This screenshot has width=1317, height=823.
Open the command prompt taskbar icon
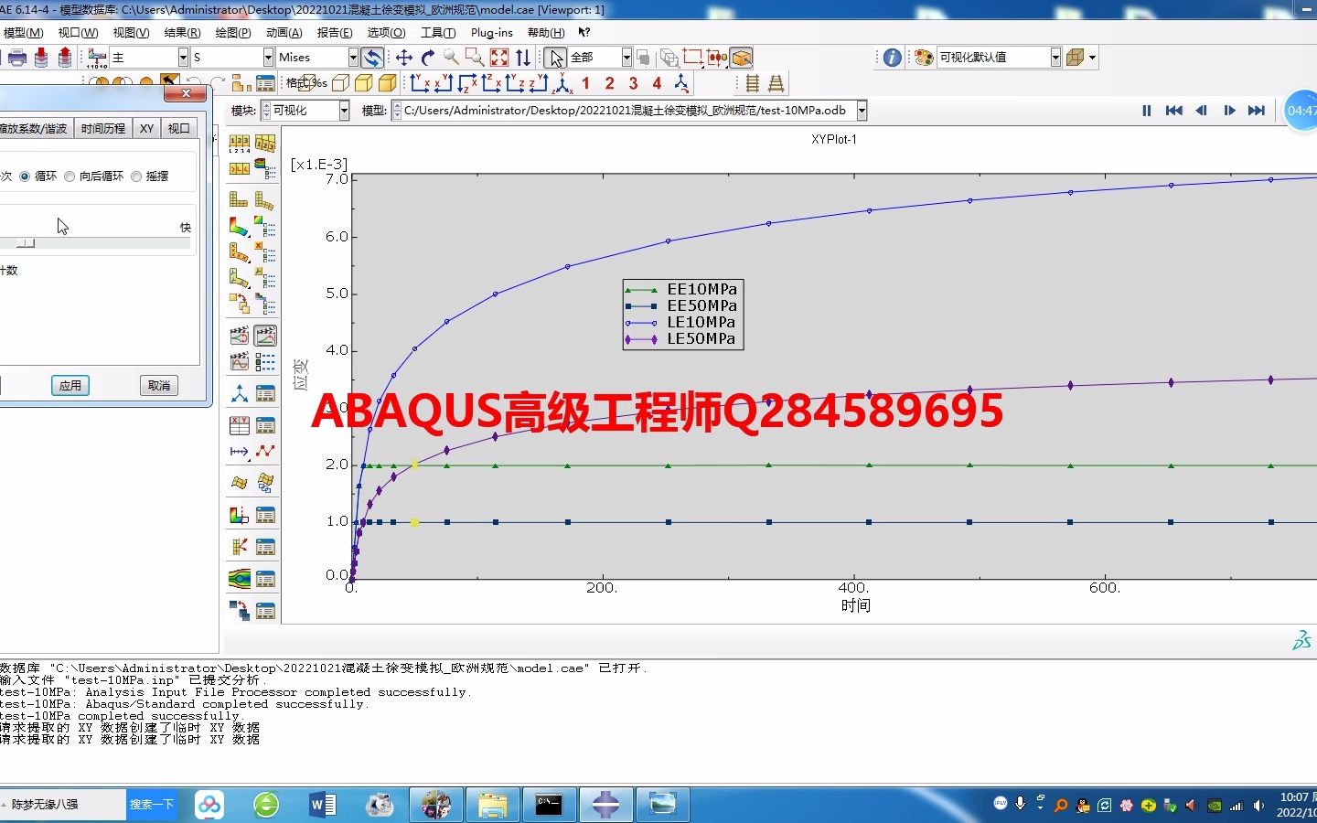pos(549,805)
